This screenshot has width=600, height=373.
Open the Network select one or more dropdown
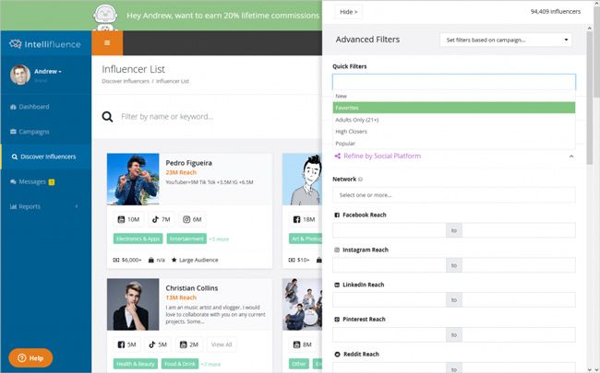[x=454, y=195]
